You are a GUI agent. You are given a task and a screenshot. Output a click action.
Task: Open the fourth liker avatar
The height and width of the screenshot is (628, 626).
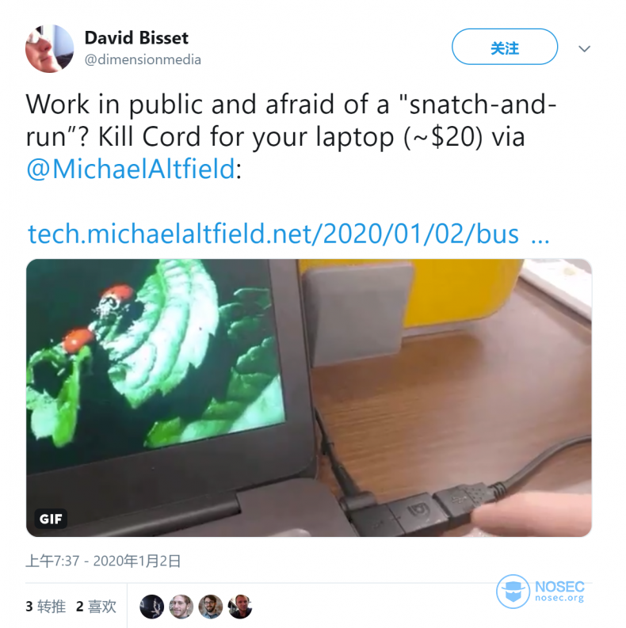[239, 607]
